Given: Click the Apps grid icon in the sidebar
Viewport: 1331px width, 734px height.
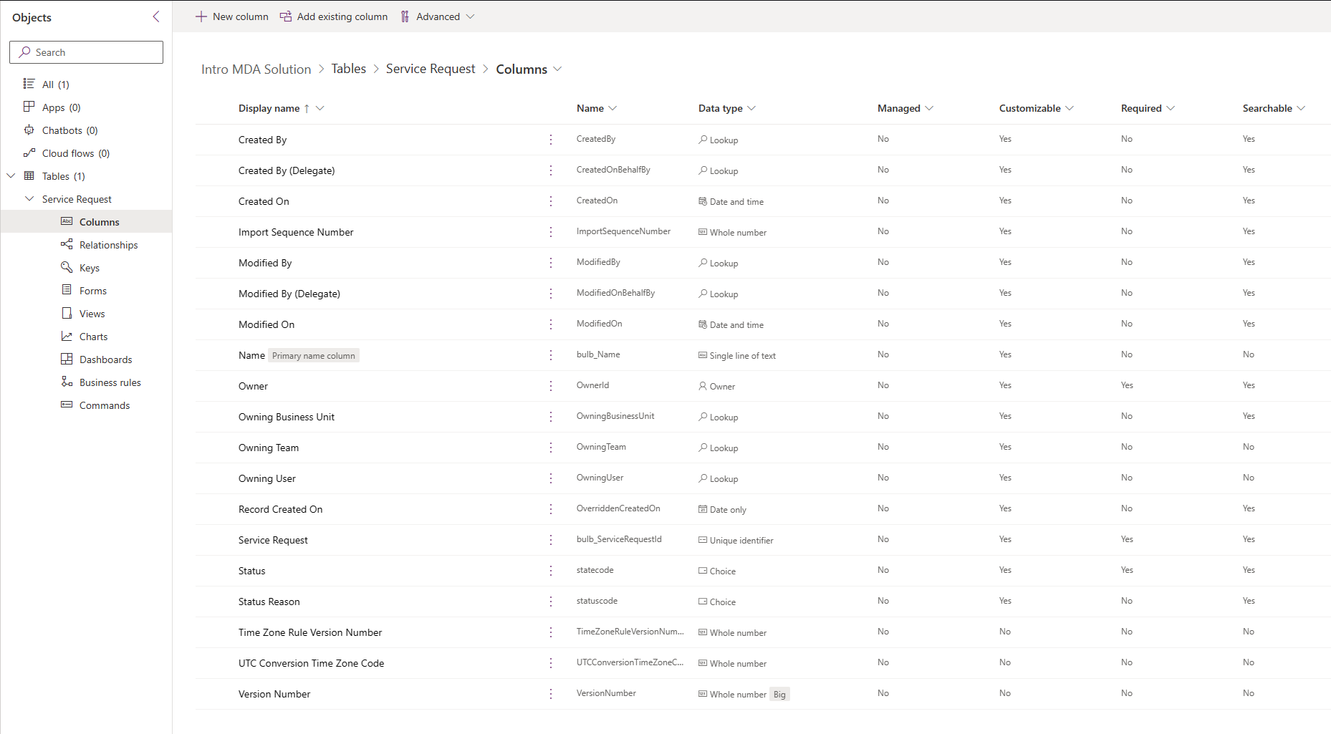Looking at the screenshot, I should (x=29, y=107).
